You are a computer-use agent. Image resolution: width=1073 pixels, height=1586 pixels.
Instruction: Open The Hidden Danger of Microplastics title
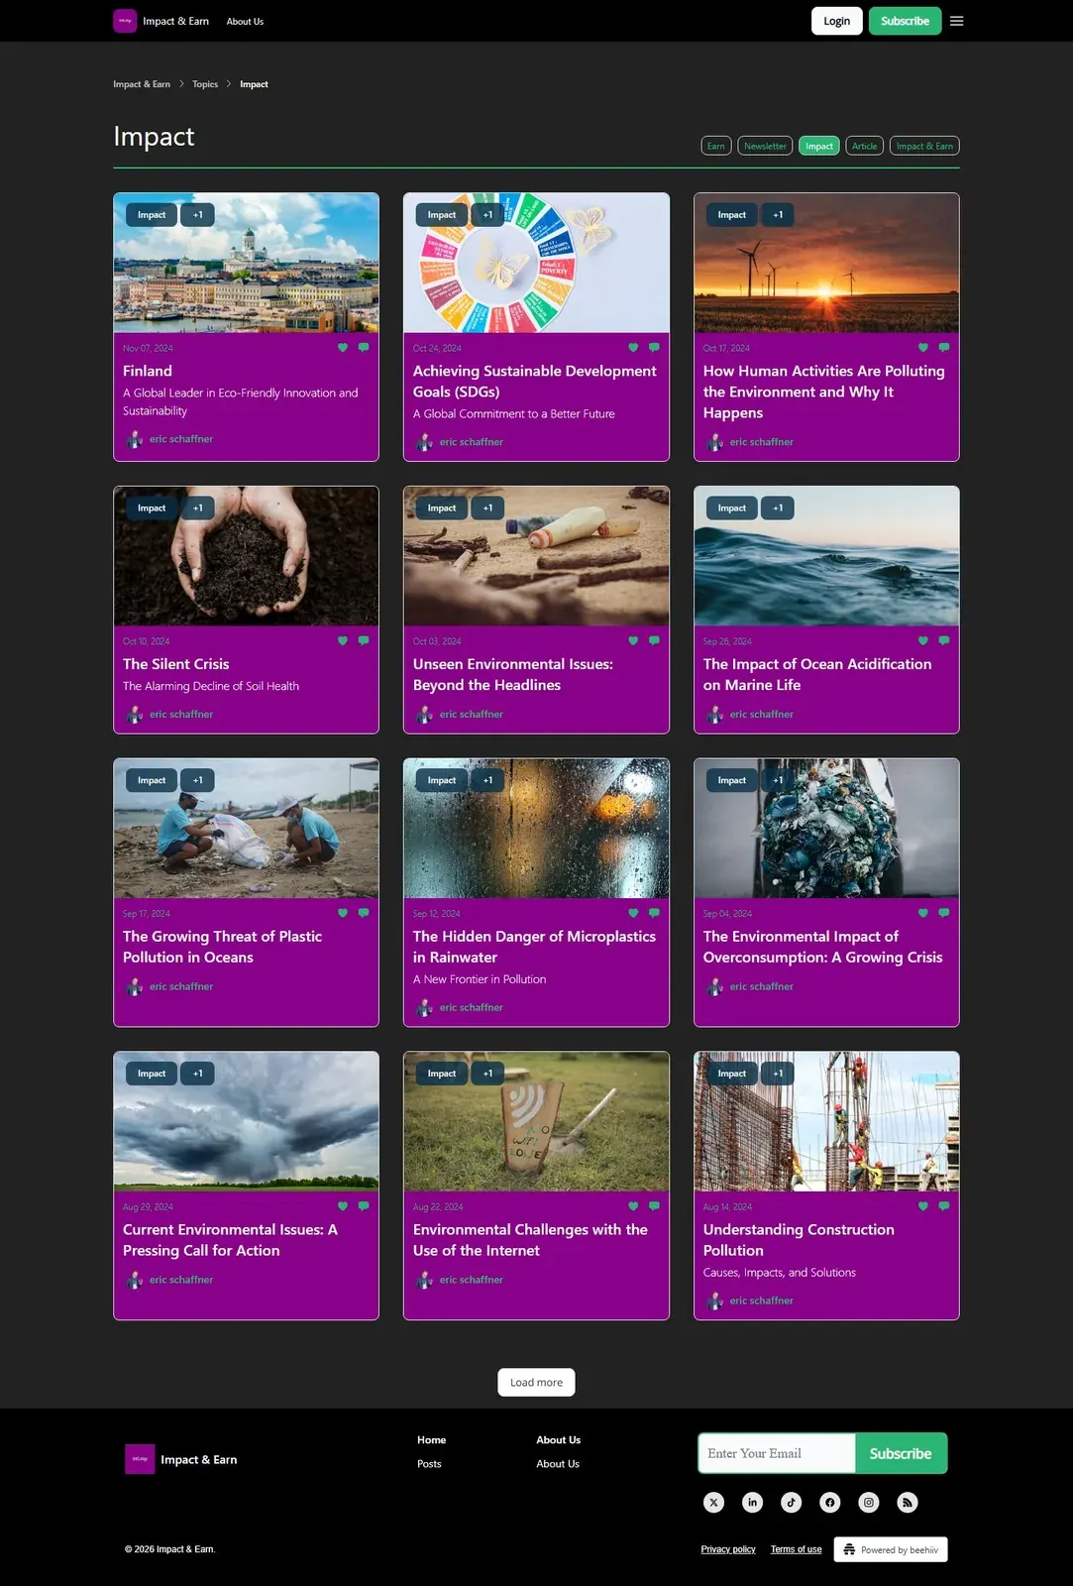(x=534, y=947)
